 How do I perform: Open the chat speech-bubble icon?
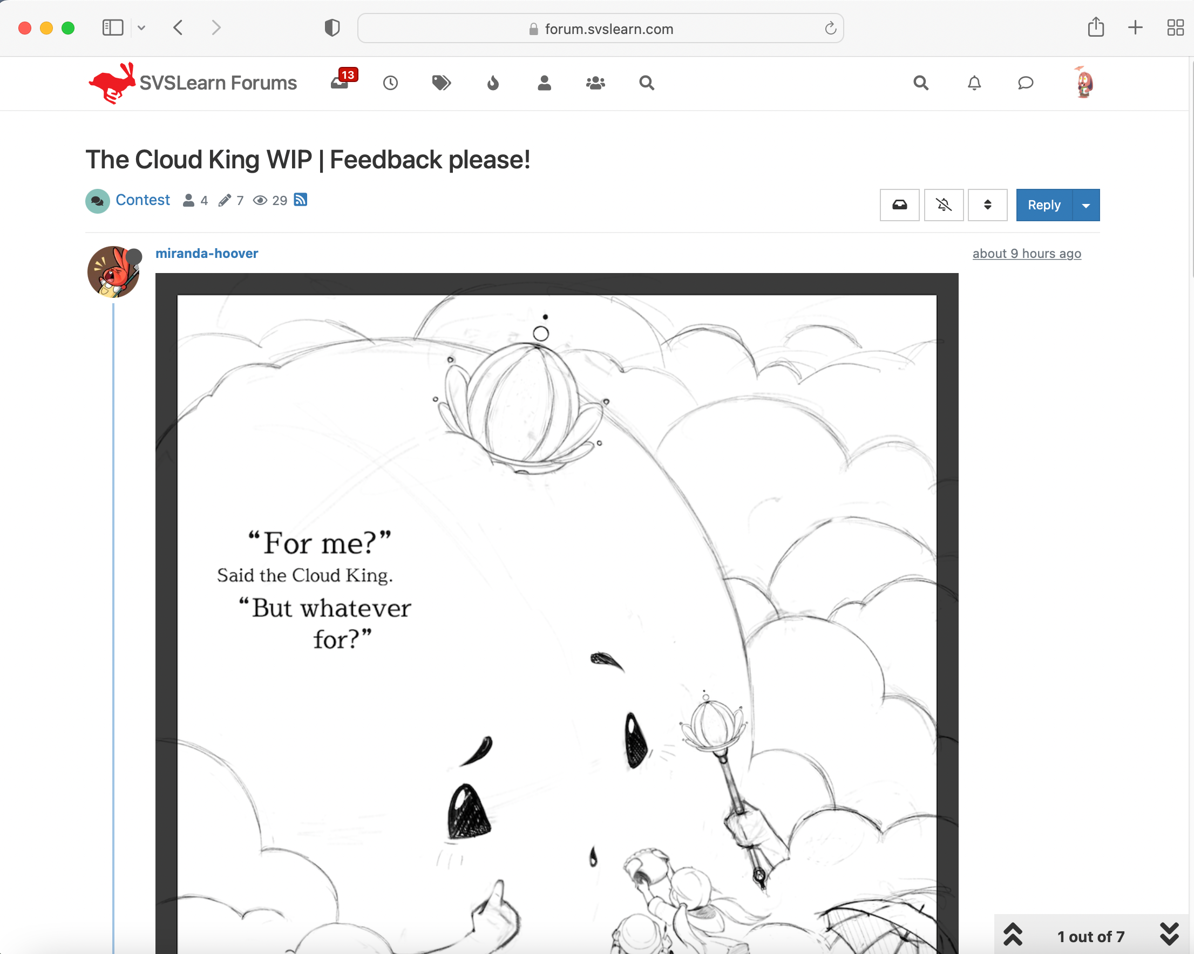[x=1026, y=83]
